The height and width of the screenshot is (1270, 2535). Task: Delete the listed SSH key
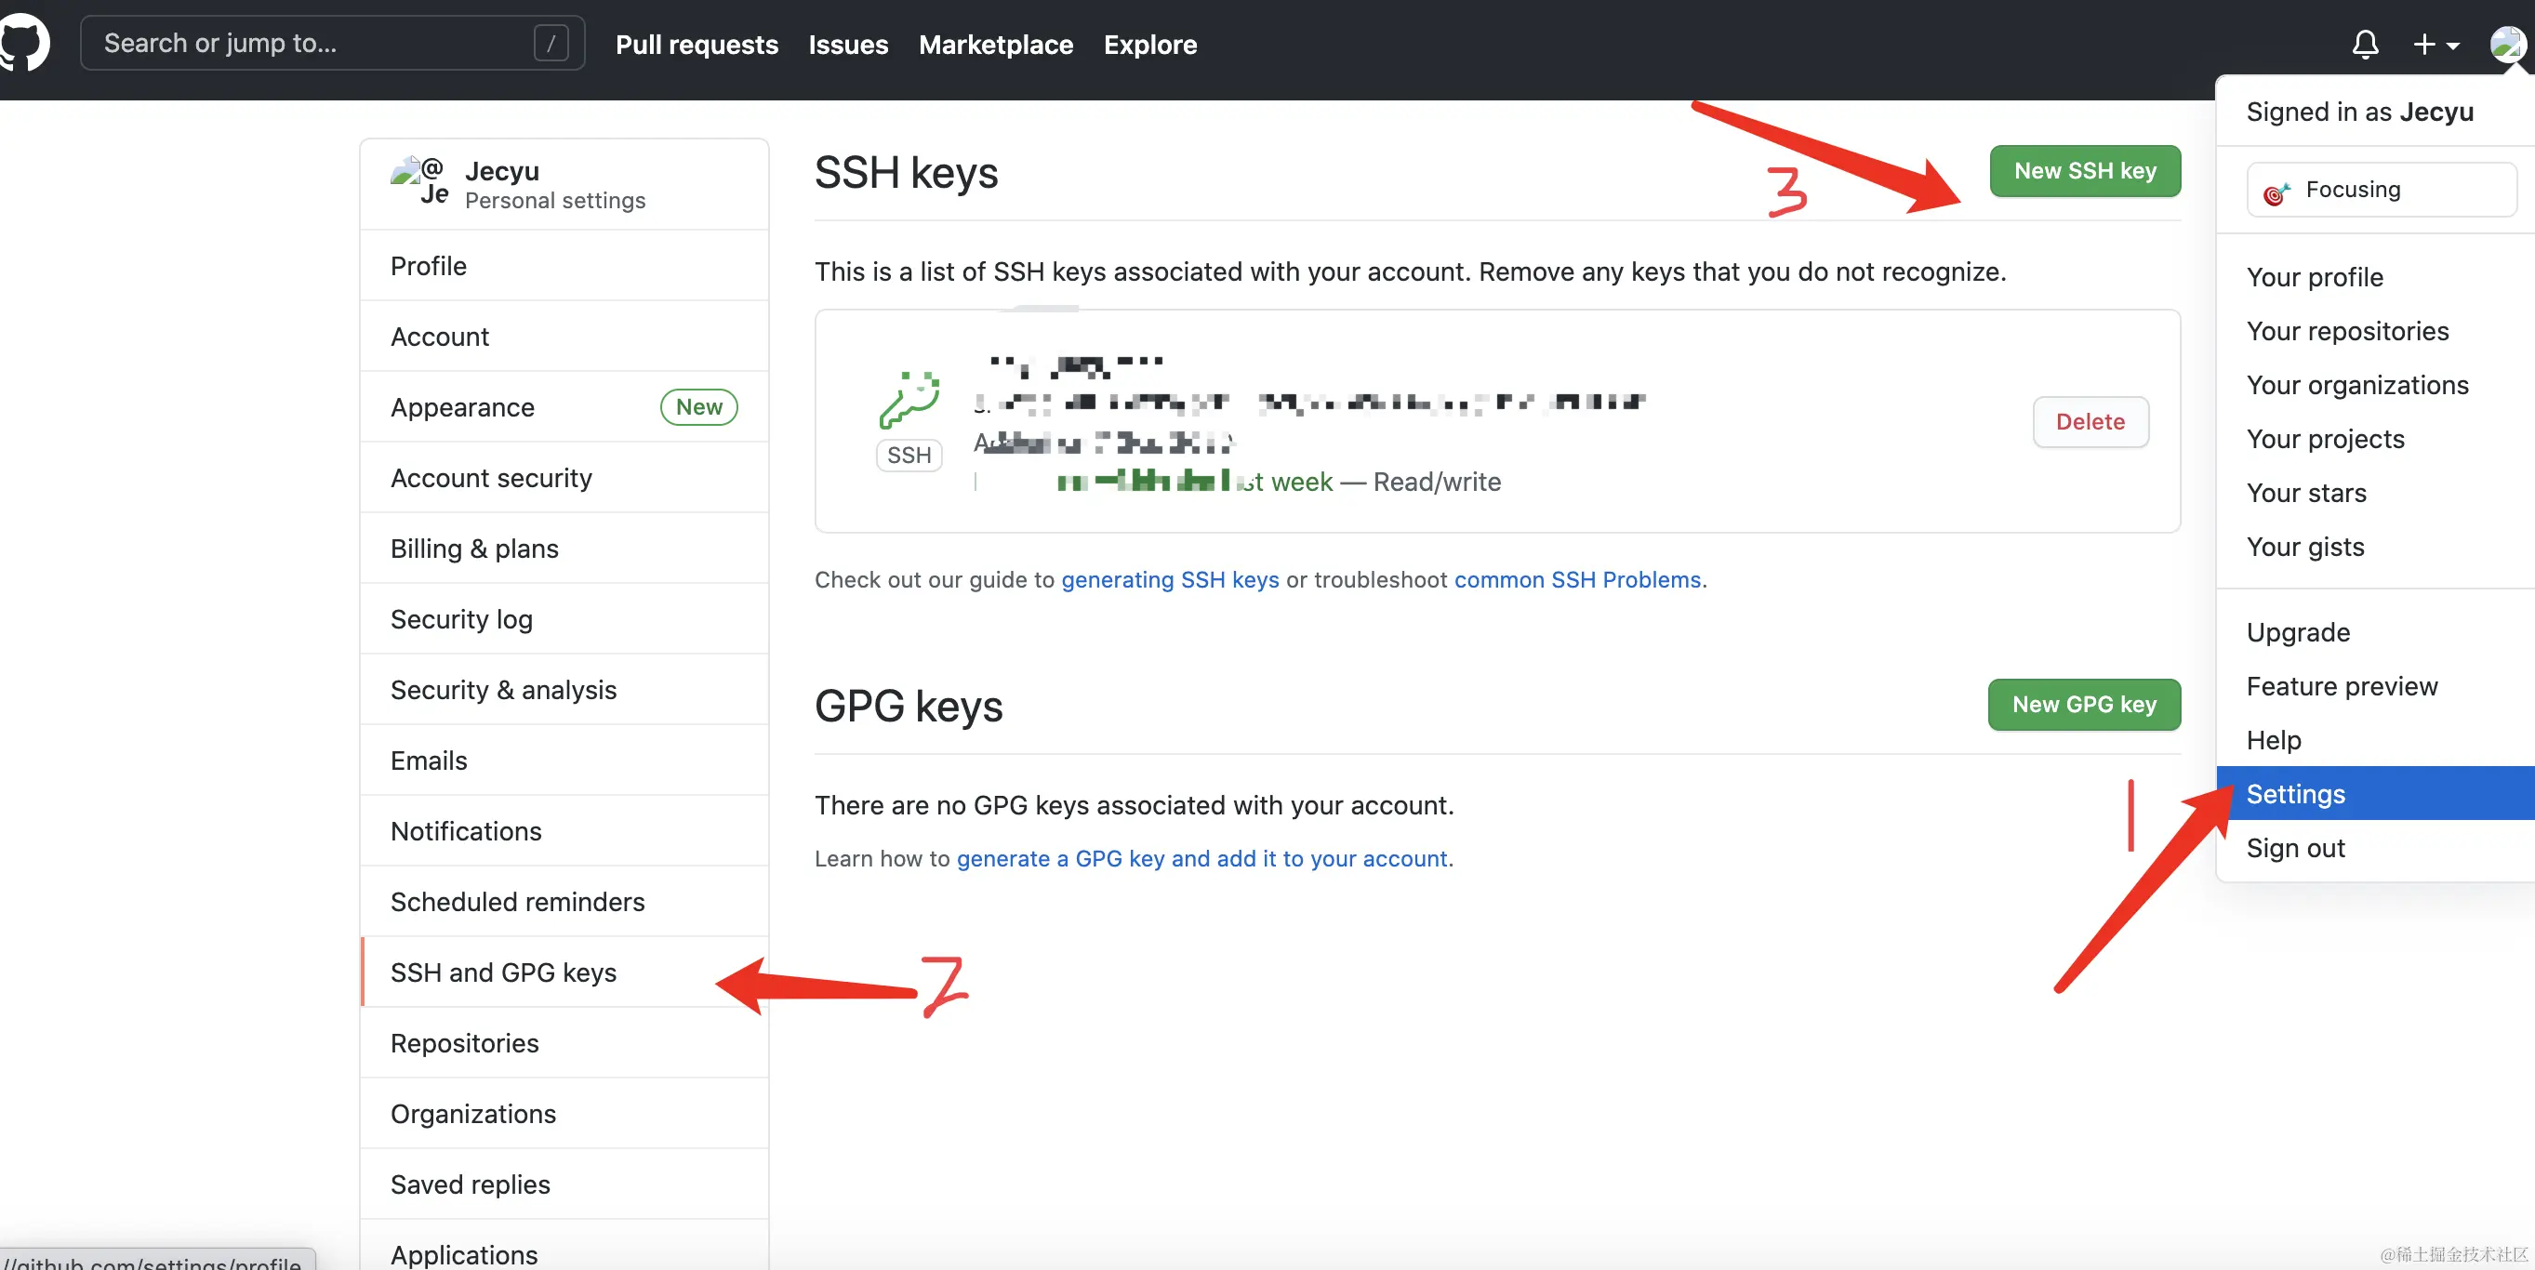tap(2091, 422)
